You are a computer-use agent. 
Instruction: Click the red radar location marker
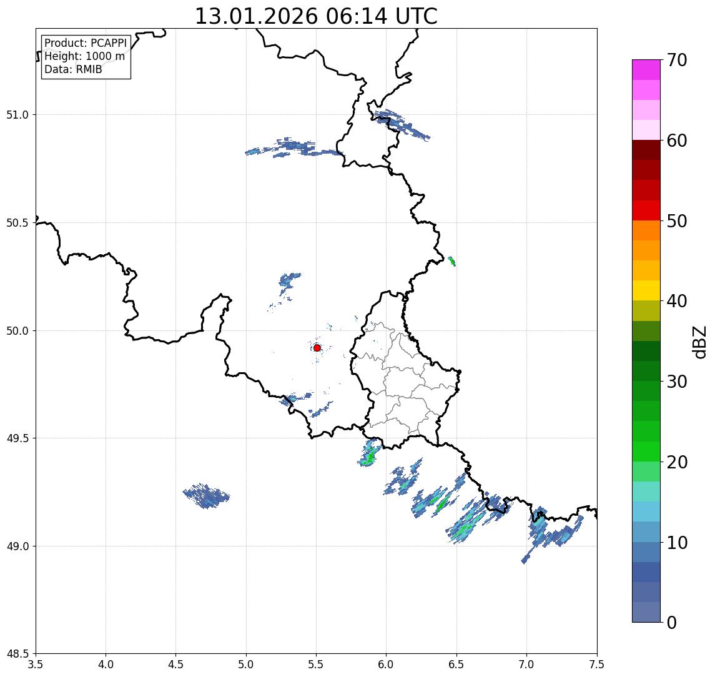click(x=317, y=348)
